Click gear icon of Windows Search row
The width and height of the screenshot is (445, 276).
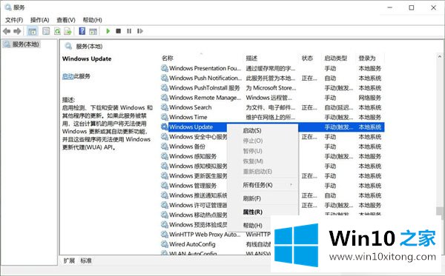pos(165,107)
